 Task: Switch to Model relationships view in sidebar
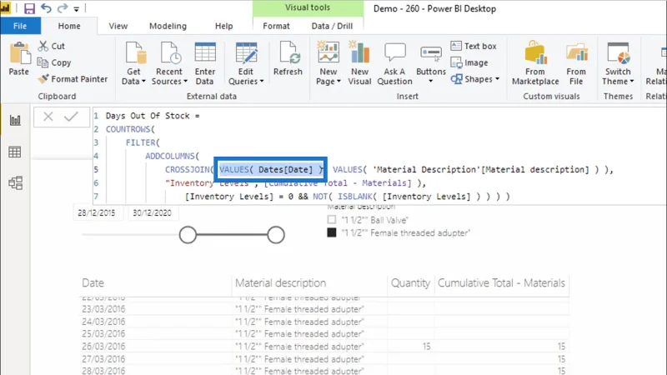15,183
